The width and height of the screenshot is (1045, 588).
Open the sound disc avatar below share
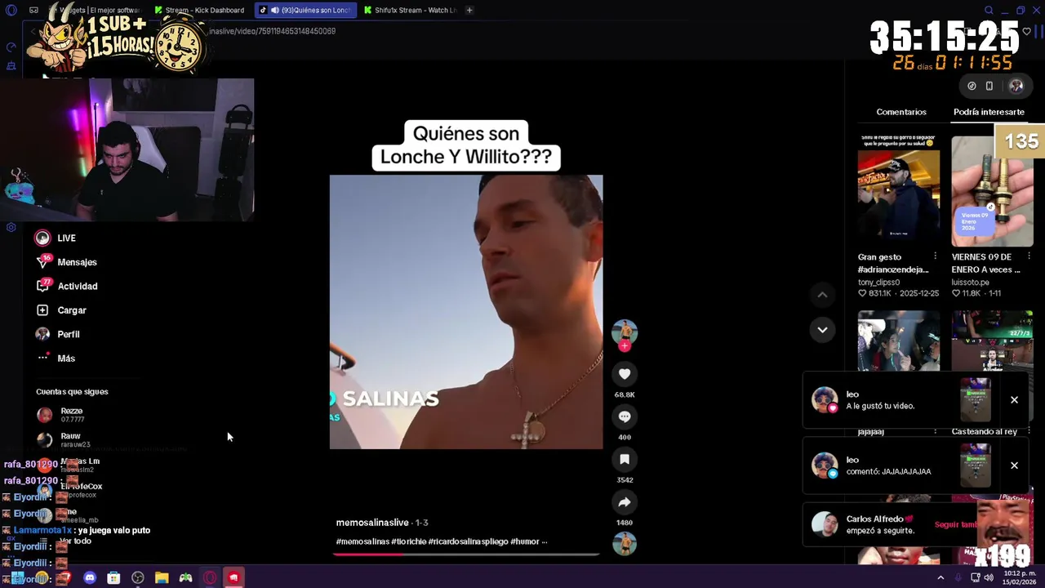click(625, 544)
